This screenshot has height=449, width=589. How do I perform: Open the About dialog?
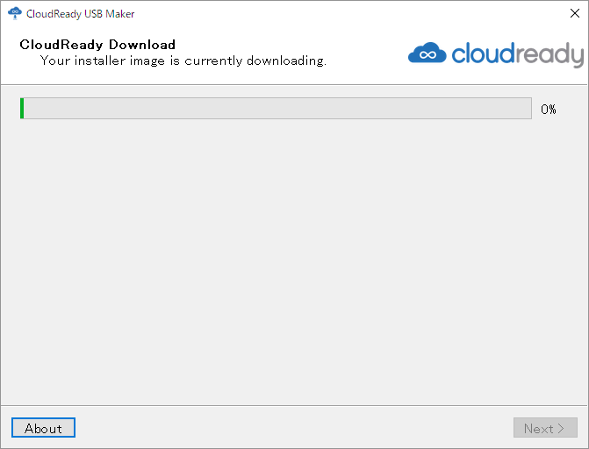click(43, 428)
